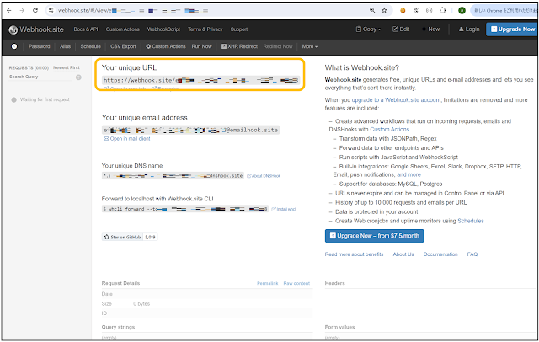Open Custom Actions in top navigation
The width and height of the screenshot is (539, 342).
[x=122, y=29]
